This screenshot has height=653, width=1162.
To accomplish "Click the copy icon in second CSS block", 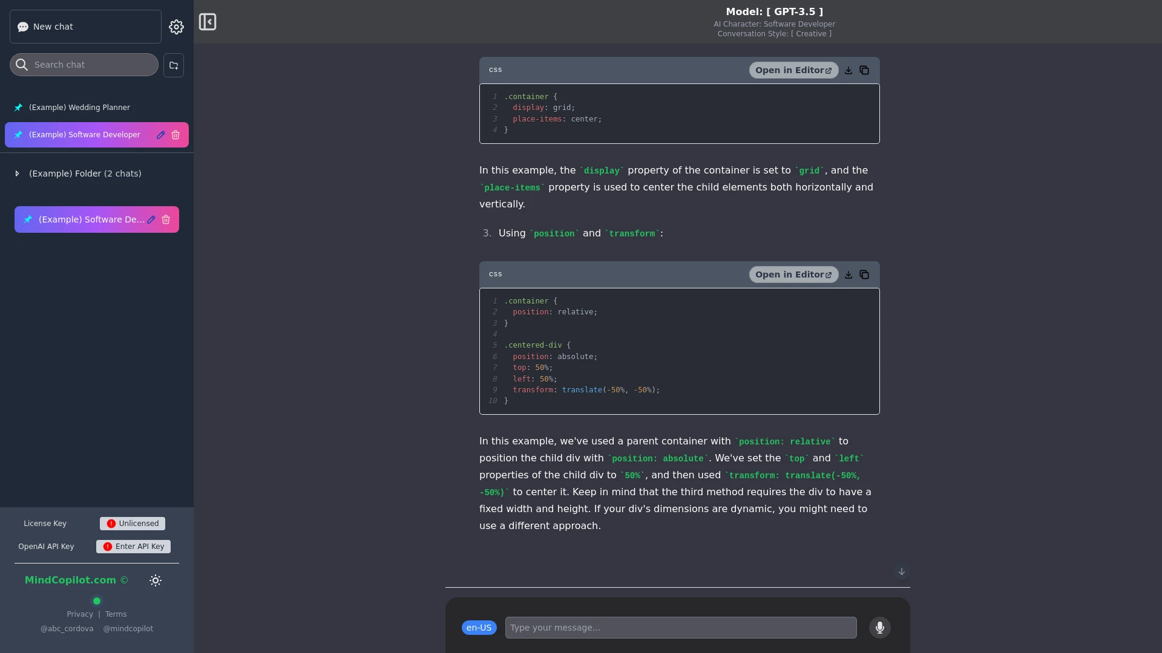I will (x=865, y=273).
